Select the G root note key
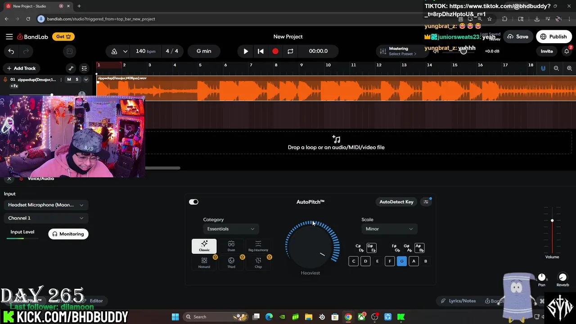Image resolution: width=576 pixels, height=324 pixels. [x=402, y=261]
